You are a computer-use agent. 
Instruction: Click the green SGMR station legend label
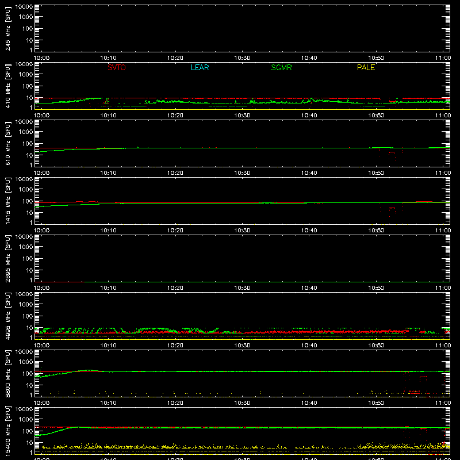click(x=281, y=67)
